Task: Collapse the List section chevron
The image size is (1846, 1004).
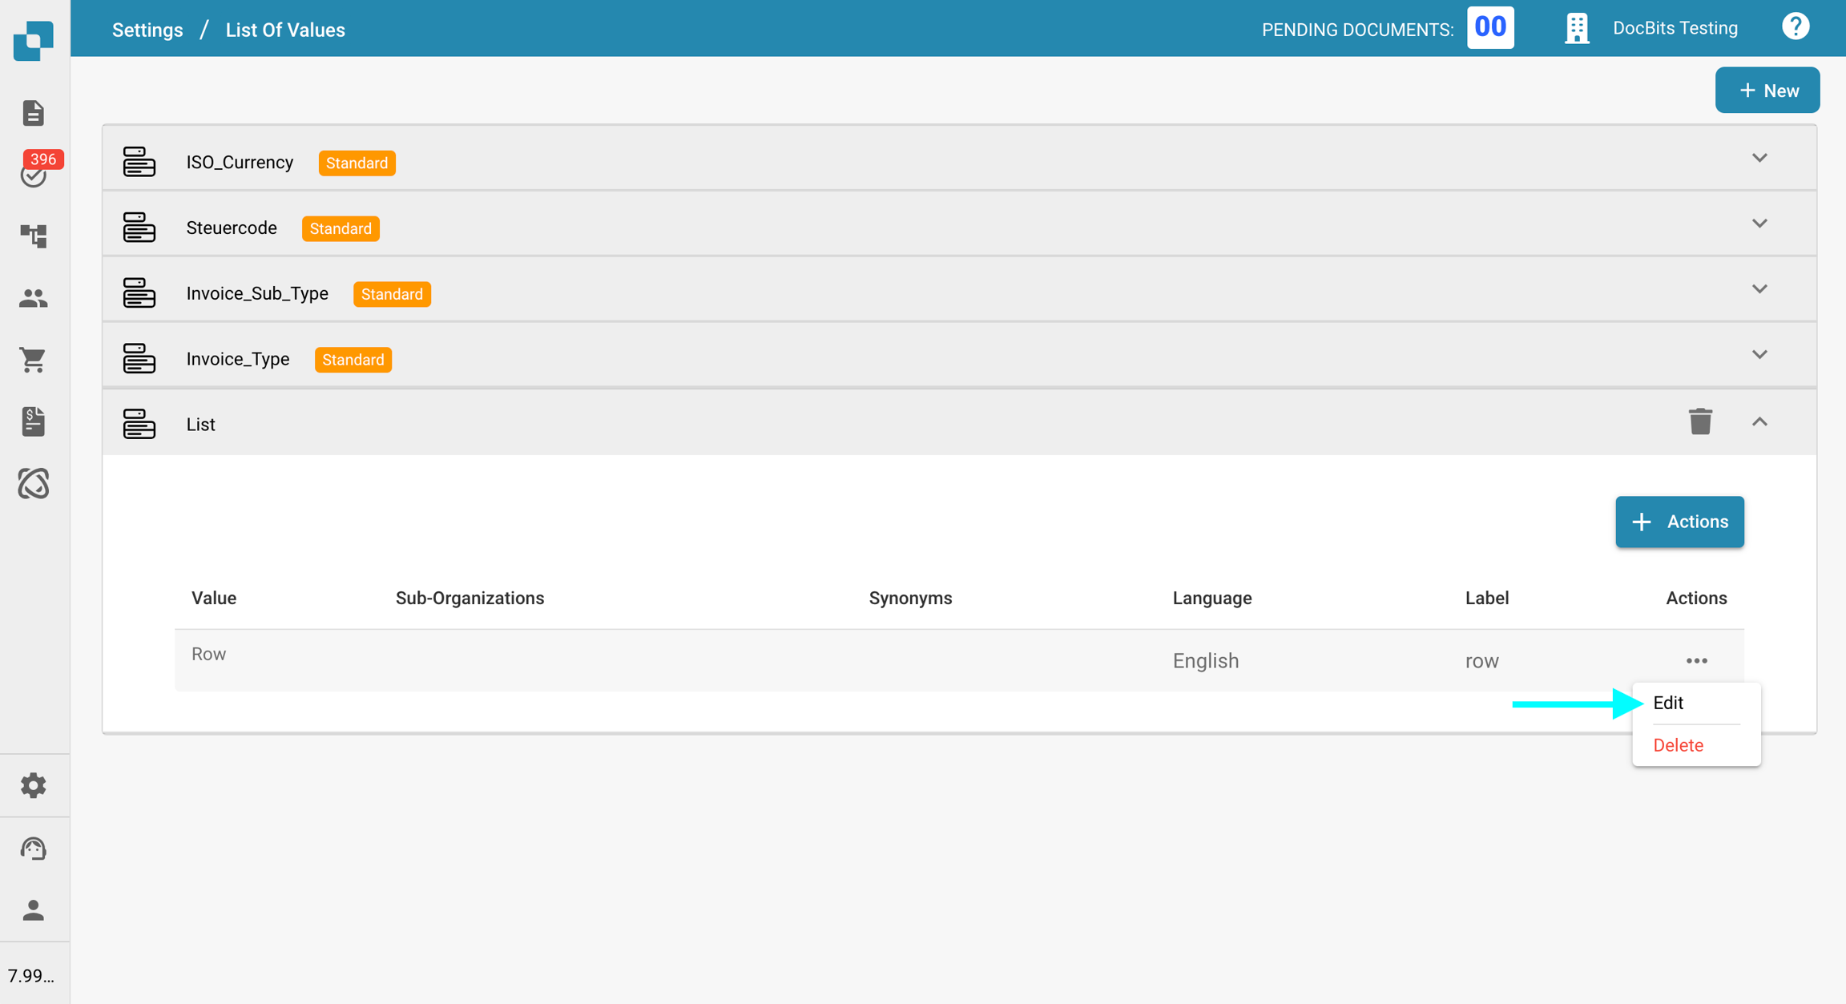Action: [1759, 421]
